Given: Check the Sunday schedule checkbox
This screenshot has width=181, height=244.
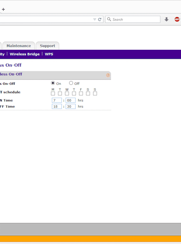Looking at the screenshot, I should click(x=95, y=94).
